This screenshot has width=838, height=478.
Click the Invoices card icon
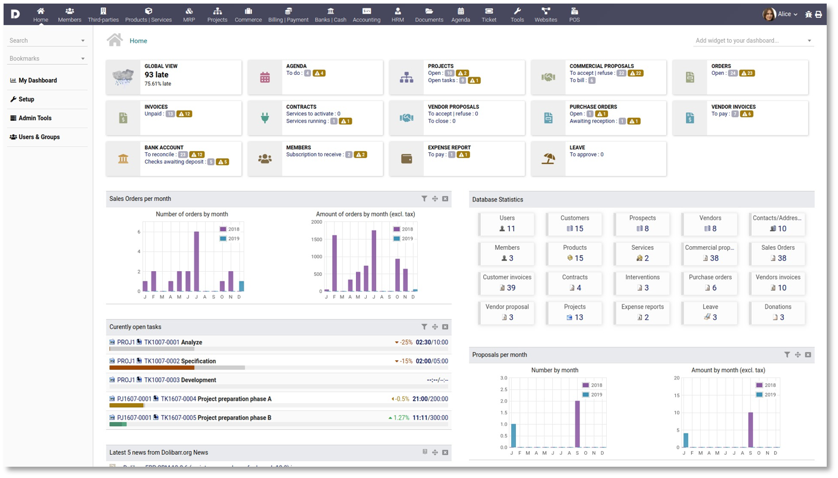pyautogui.click(x=123, y=118)
